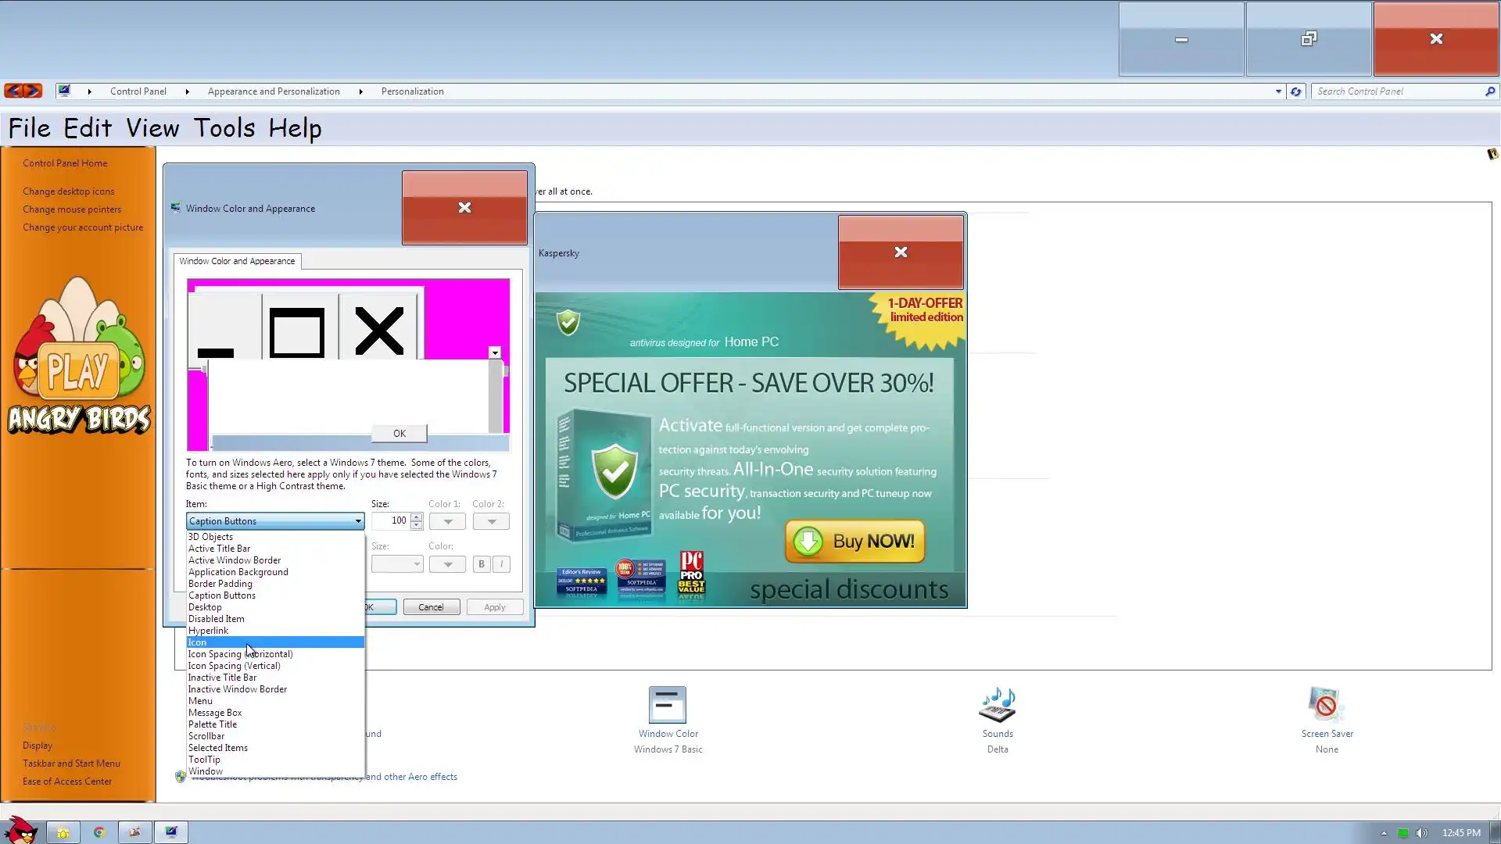This screenshot has height=844, width=1501.
Task: Click the Search Control Panel field
Action: pyautogui.click(x=1396, y=91)
